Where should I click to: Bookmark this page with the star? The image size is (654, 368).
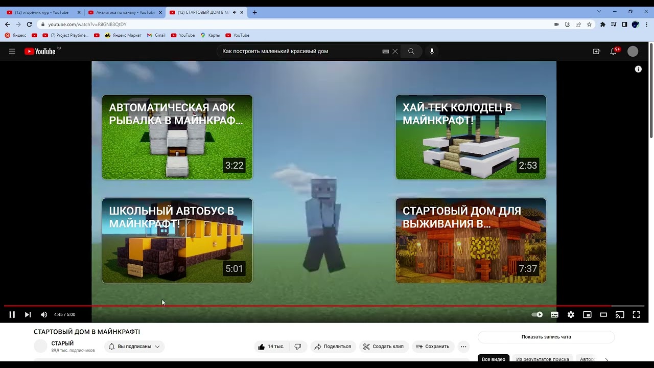589,24
